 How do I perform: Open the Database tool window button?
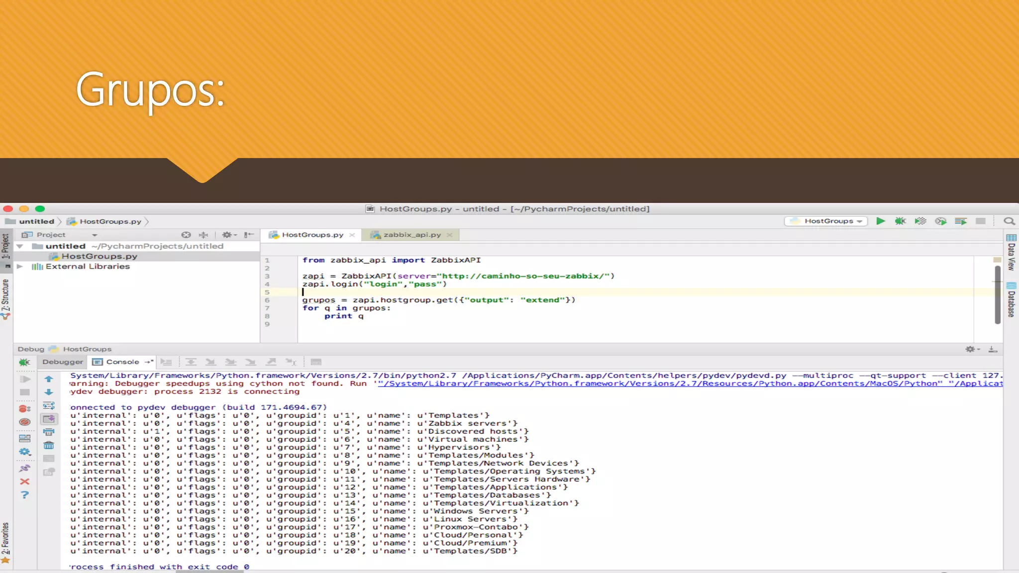1011,300
